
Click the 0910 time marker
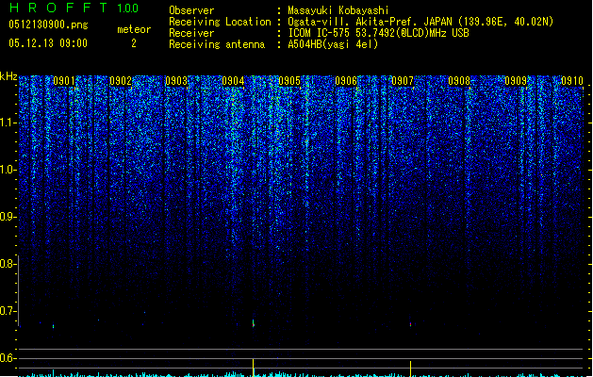point(572,81)
